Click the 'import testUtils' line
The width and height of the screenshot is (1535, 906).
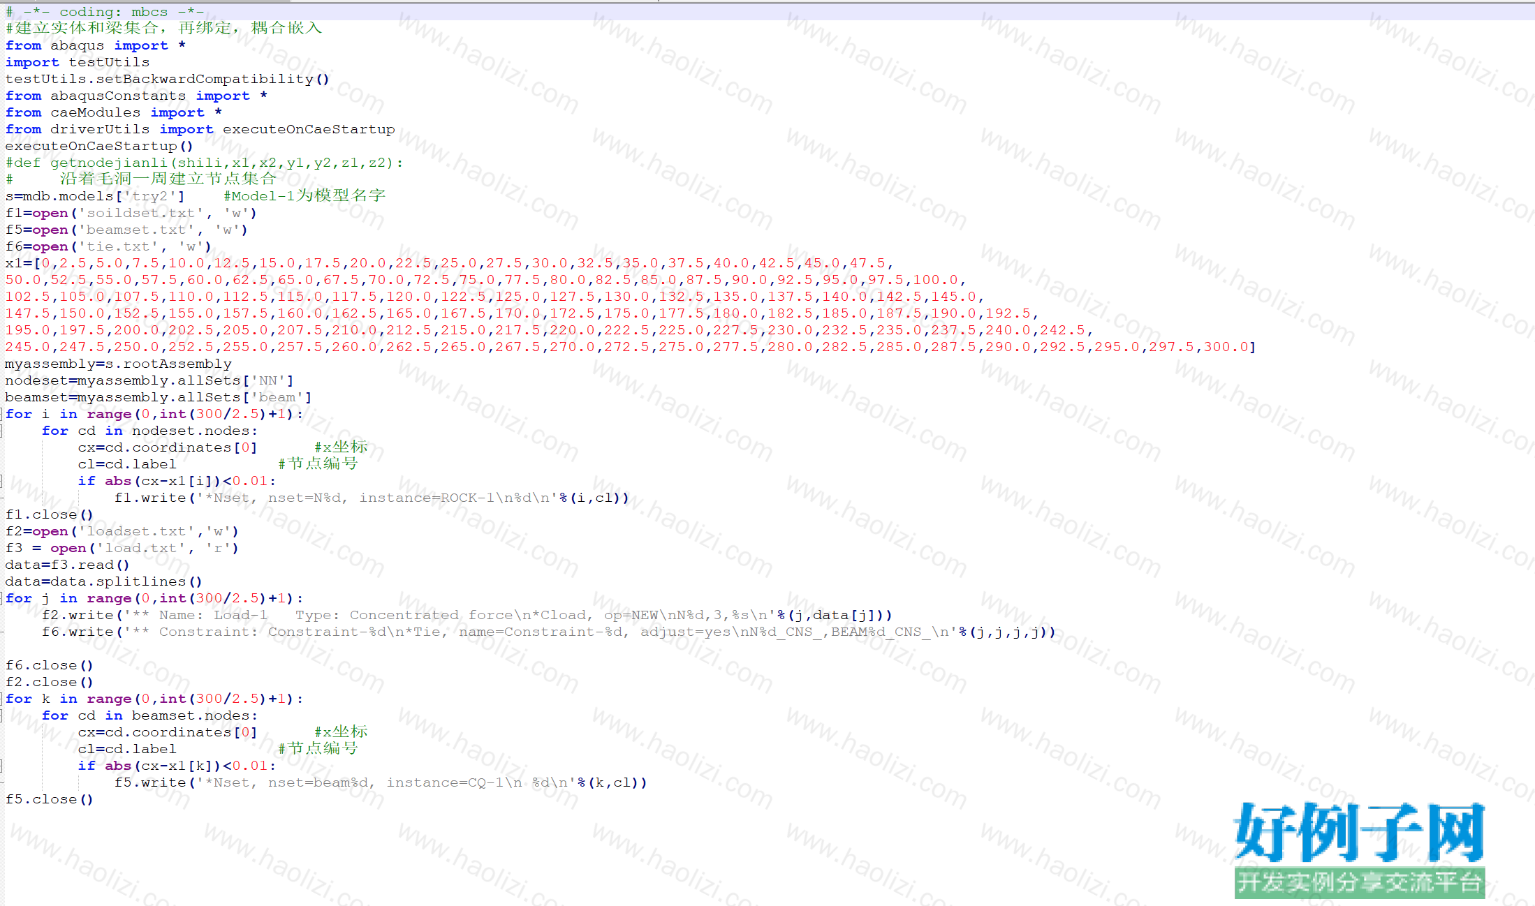pyautogui.click(x=78, y=62)
